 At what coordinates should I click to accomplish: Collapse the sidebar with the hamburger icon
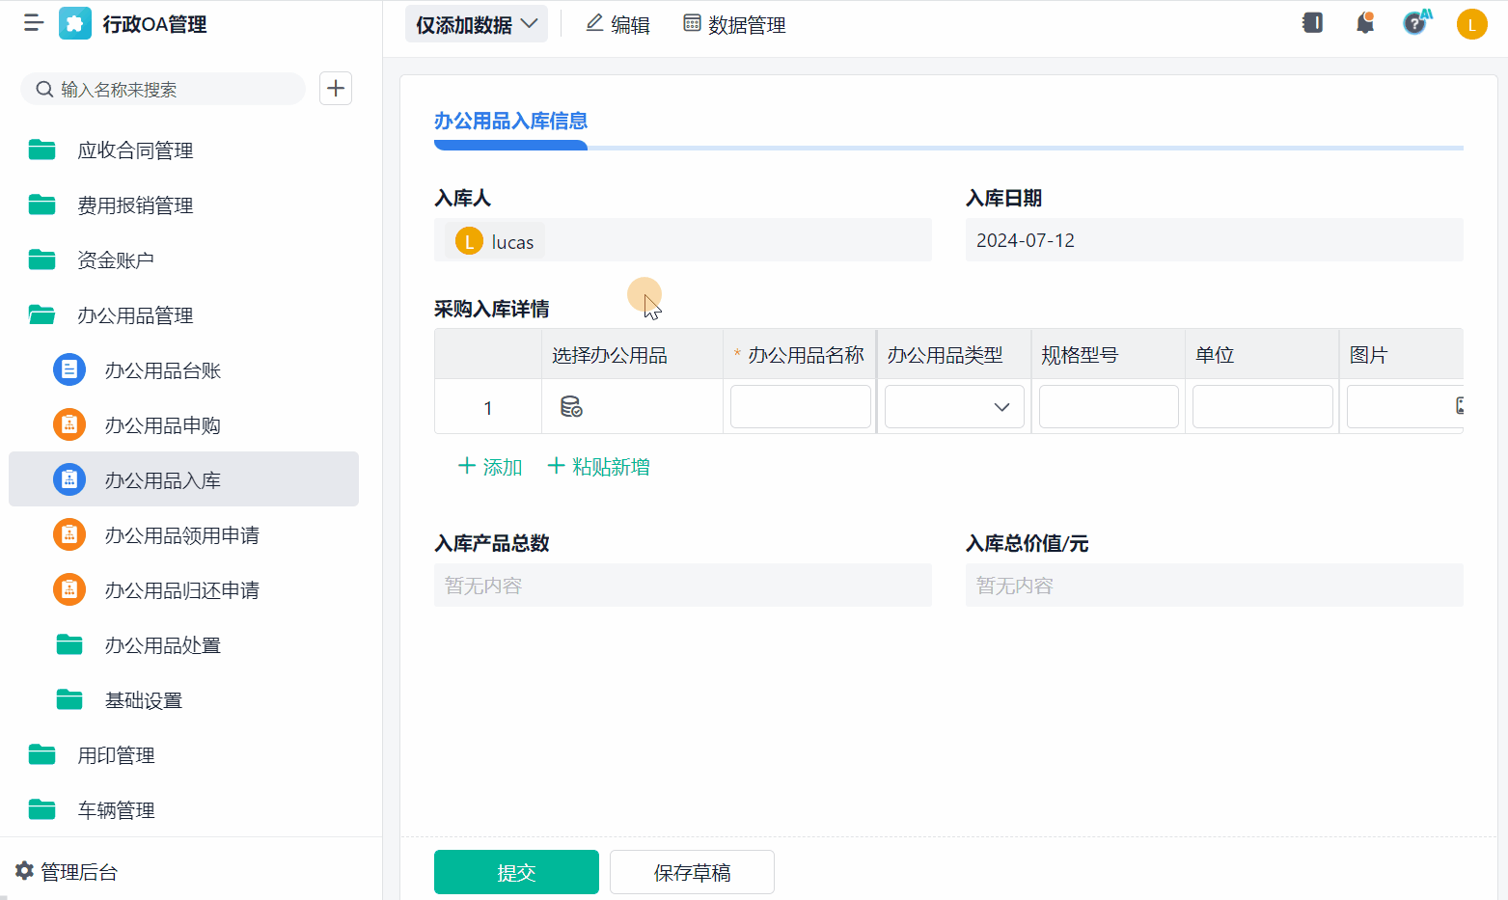pyautogui.click(x=34, y=23)
